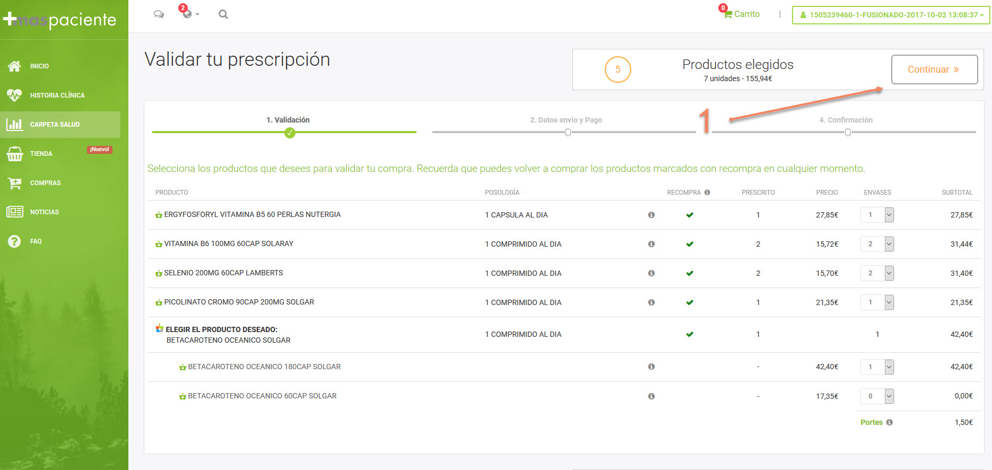Click the Inicio home icon
This screenshot has width=992, height=470.
[x=14, y=66]
